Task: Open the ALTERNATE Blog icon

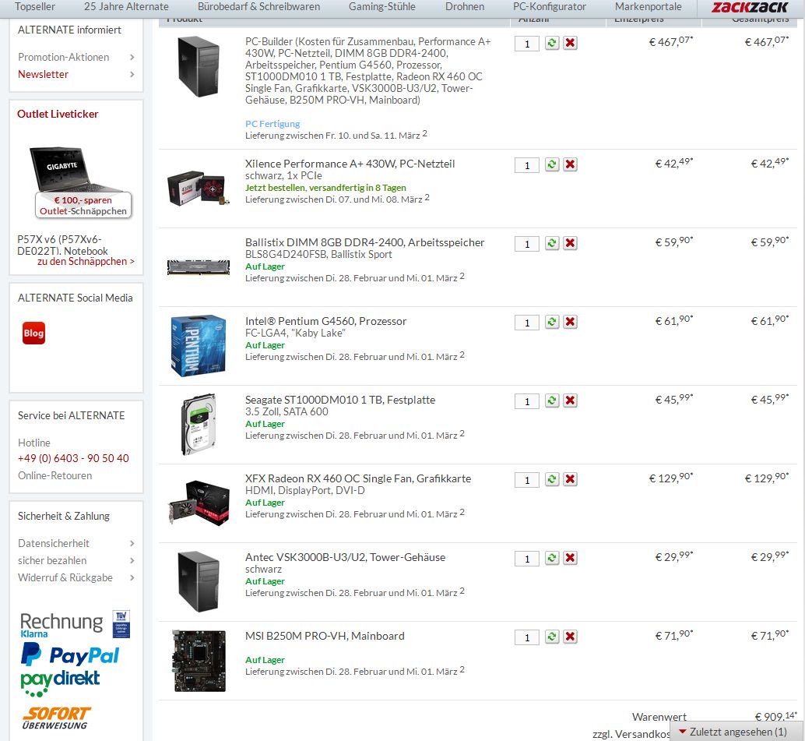Action: [x=34, y=333]
